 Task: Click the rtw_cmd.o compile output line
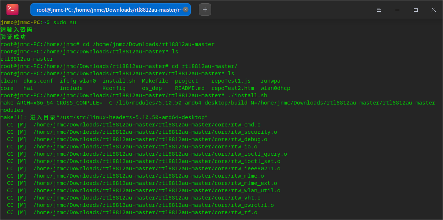coord(146,125)
